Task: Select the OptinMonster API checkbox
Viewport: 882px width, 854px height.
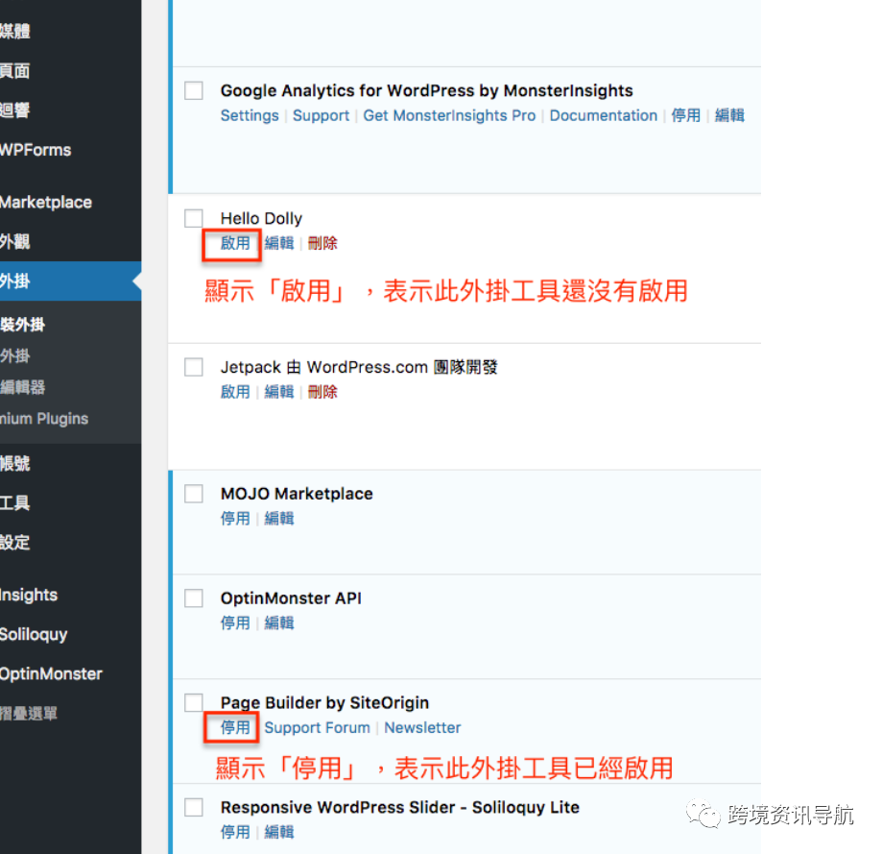Action: [x=194, y=598]
